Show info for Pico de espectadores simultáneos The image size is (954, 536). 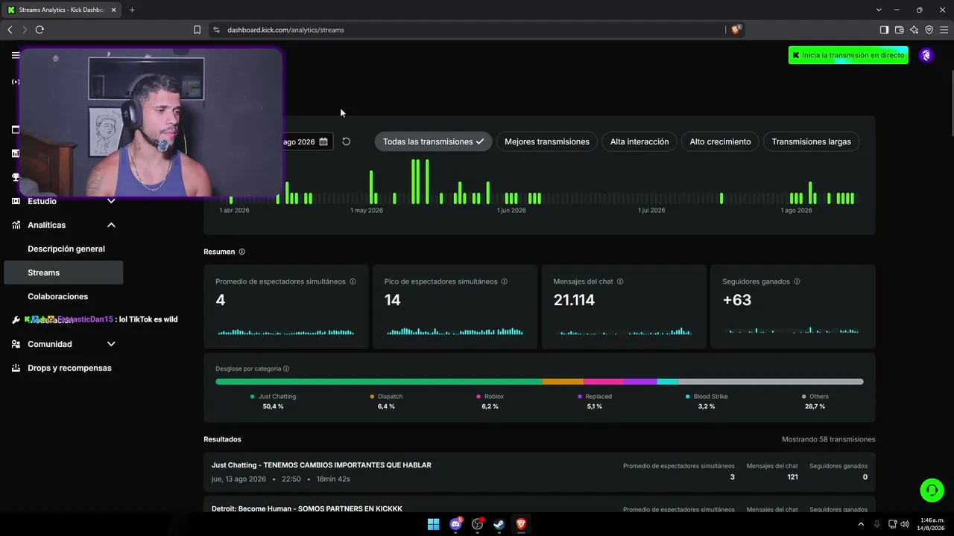pyautogui.click(x=505, y=281)
